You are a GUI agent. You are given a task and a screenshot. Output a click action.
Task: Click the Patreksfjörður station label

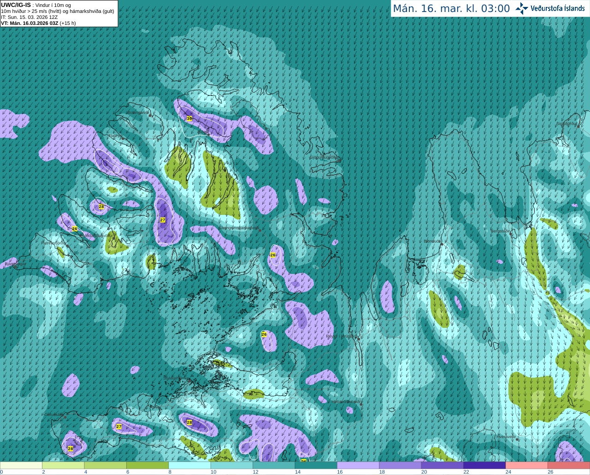coord(53,243)
